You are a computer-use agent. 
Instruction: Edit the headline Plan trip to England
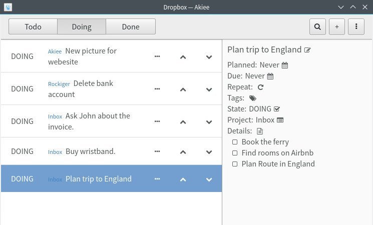[307, 50]
